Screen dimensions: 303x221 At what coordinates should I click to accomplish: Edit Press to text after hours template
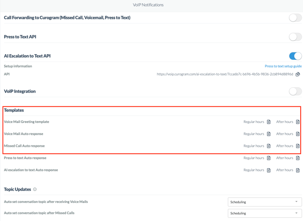coord(298,158)
